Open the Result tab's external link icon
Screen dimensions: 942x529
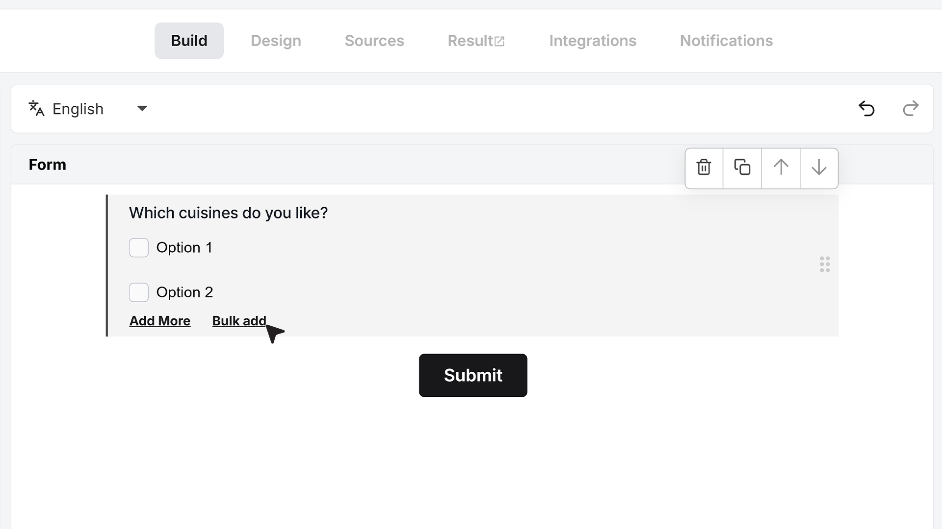[499, 41]
